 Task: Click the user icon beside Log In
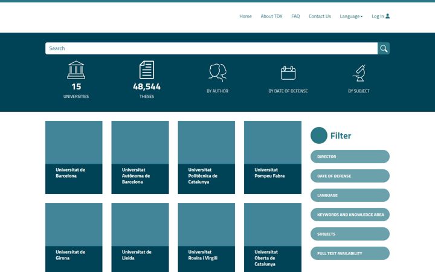coord(387,16)
